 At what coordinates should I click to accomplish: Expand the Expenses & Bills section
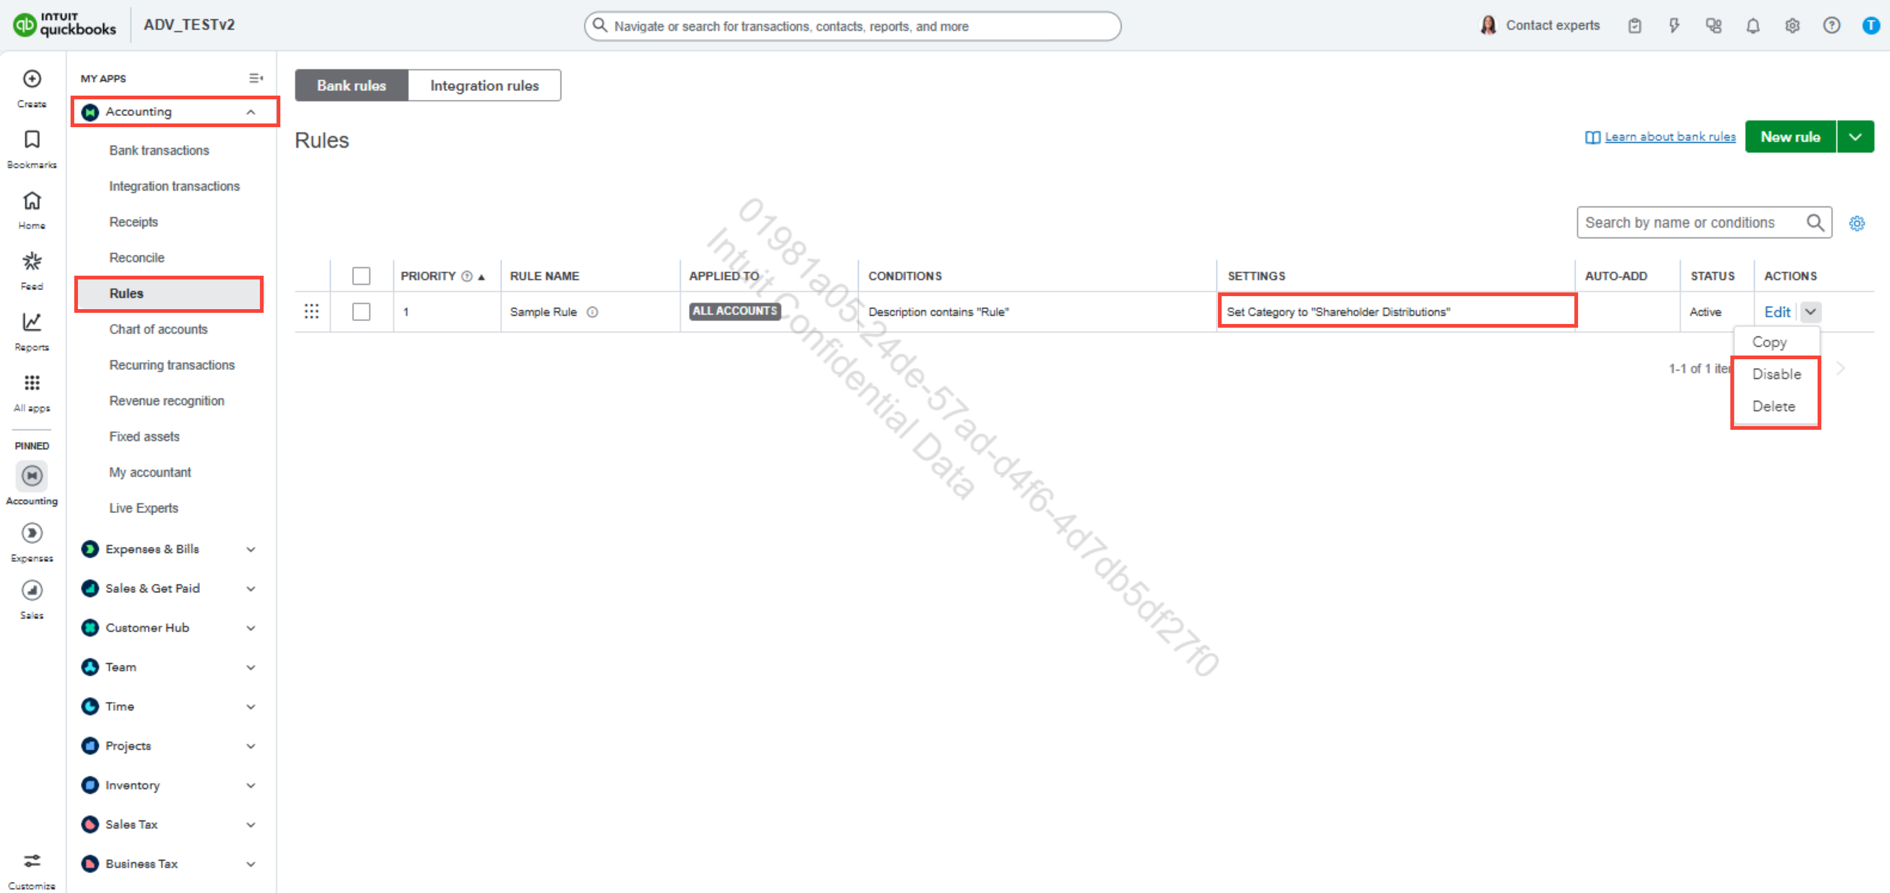point(251,549)
